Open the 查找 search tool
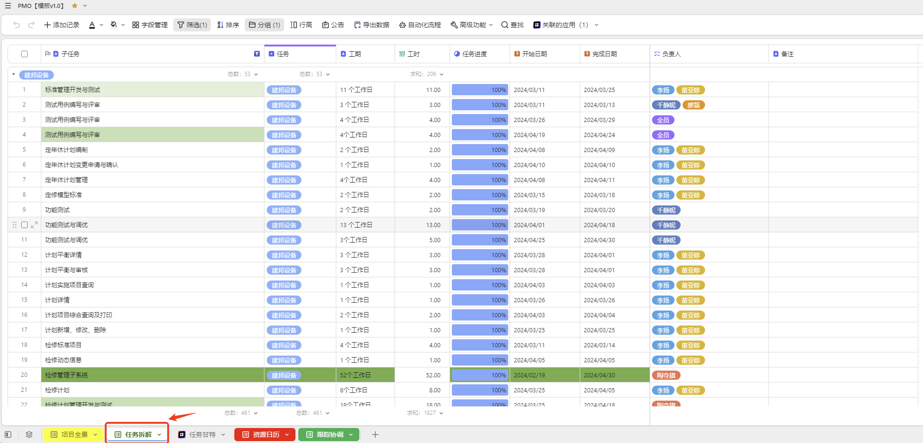Viewport: 923px width, 443px height. [512, 25]
